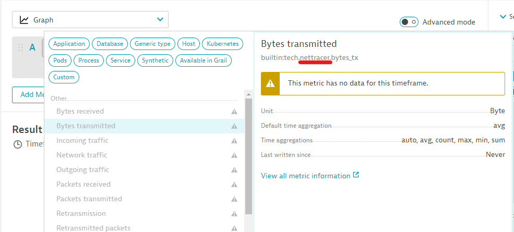Viewport: 514px width, 232px height.
Task: Select Packets transmitted metric
Action: coord(89,199)
